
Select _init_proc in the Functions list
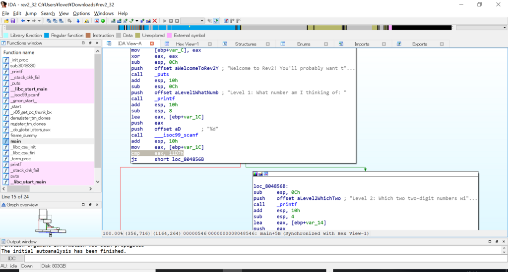coord(48,60)
